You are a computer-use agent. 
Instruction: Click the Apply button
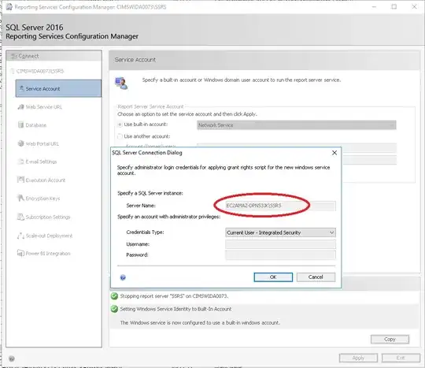point(358,358)
